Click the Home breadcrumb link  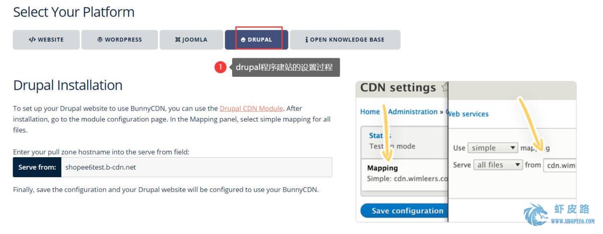pos(370,111)
